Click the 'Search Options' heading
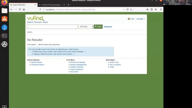 tap(33, 60)
